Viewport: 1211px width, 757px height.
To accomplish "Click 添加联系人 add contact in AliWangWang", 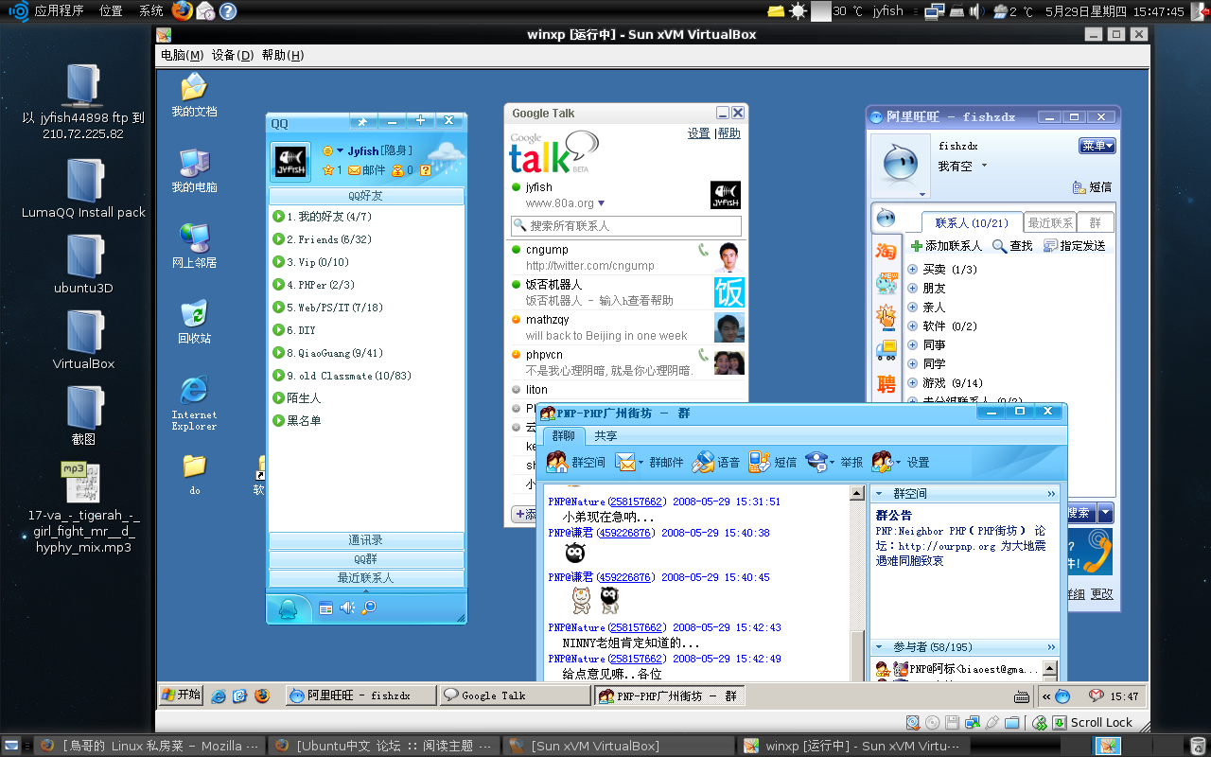I will [x=945, y=246].
